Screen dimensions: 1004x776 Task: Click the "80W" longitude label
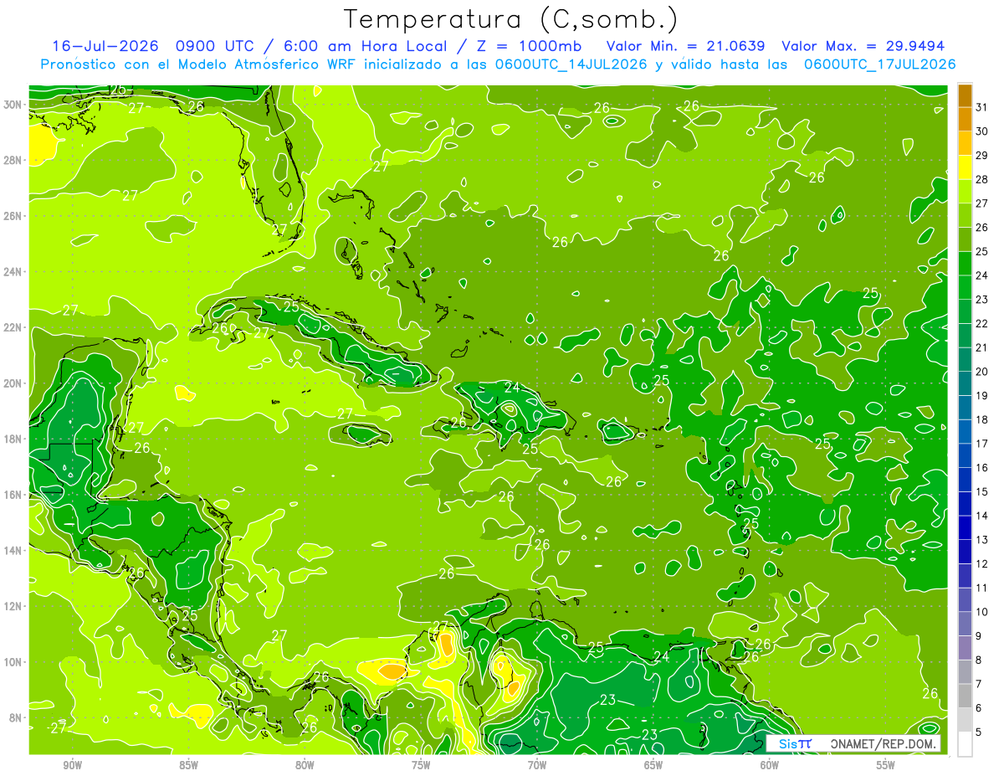305,765
